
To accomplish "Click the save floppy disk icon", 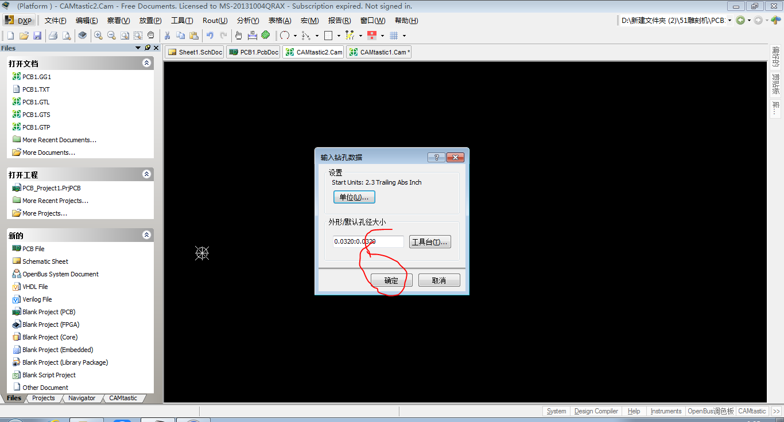I will click(x=37, y=36).
